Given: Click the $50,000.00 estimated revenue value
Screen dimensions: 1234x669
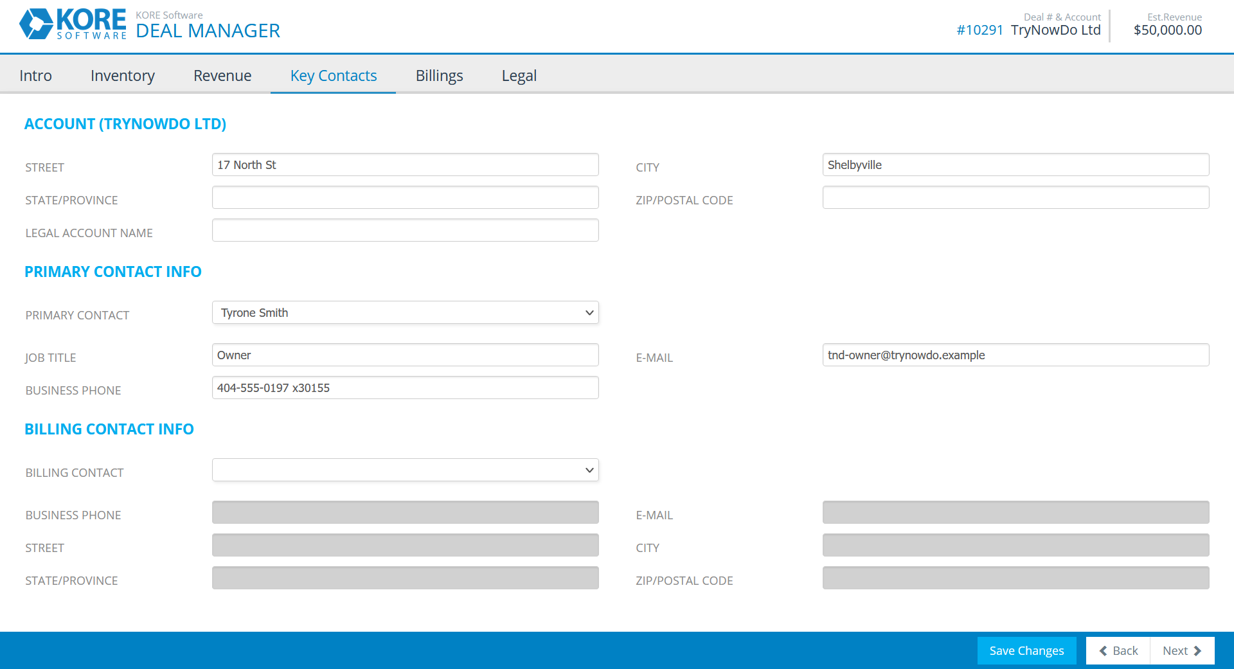Looking at the screenshot, I should pyautogui.click(x=1168, y=30).
